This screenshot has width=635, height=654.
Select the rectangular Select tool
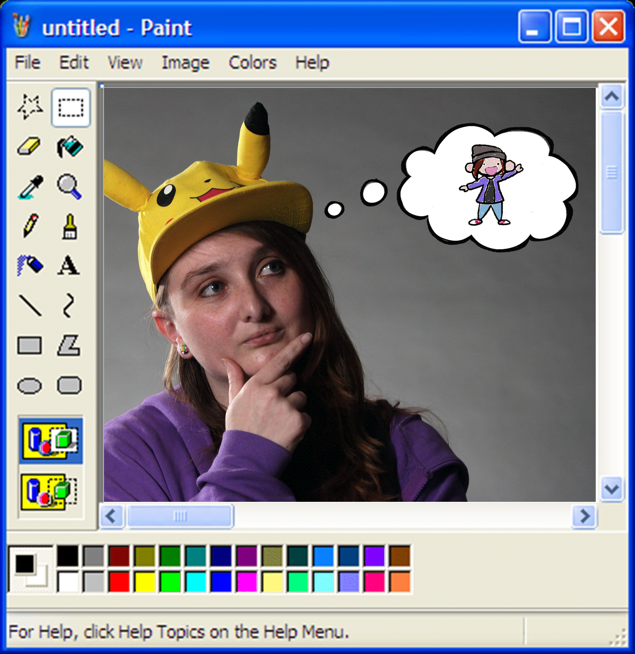[71, 107]
